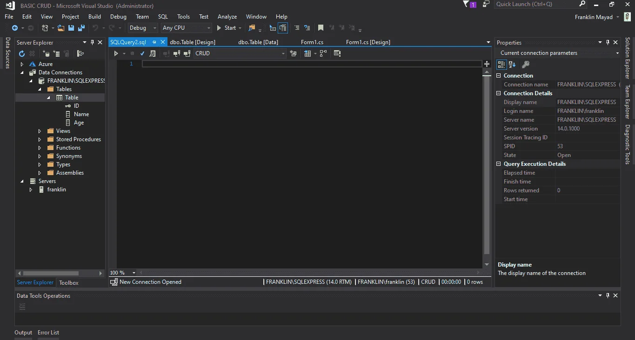The image size is (635, 340).
Task: Save the current file with the floppy icon
Action: click(x=71, y=28)
